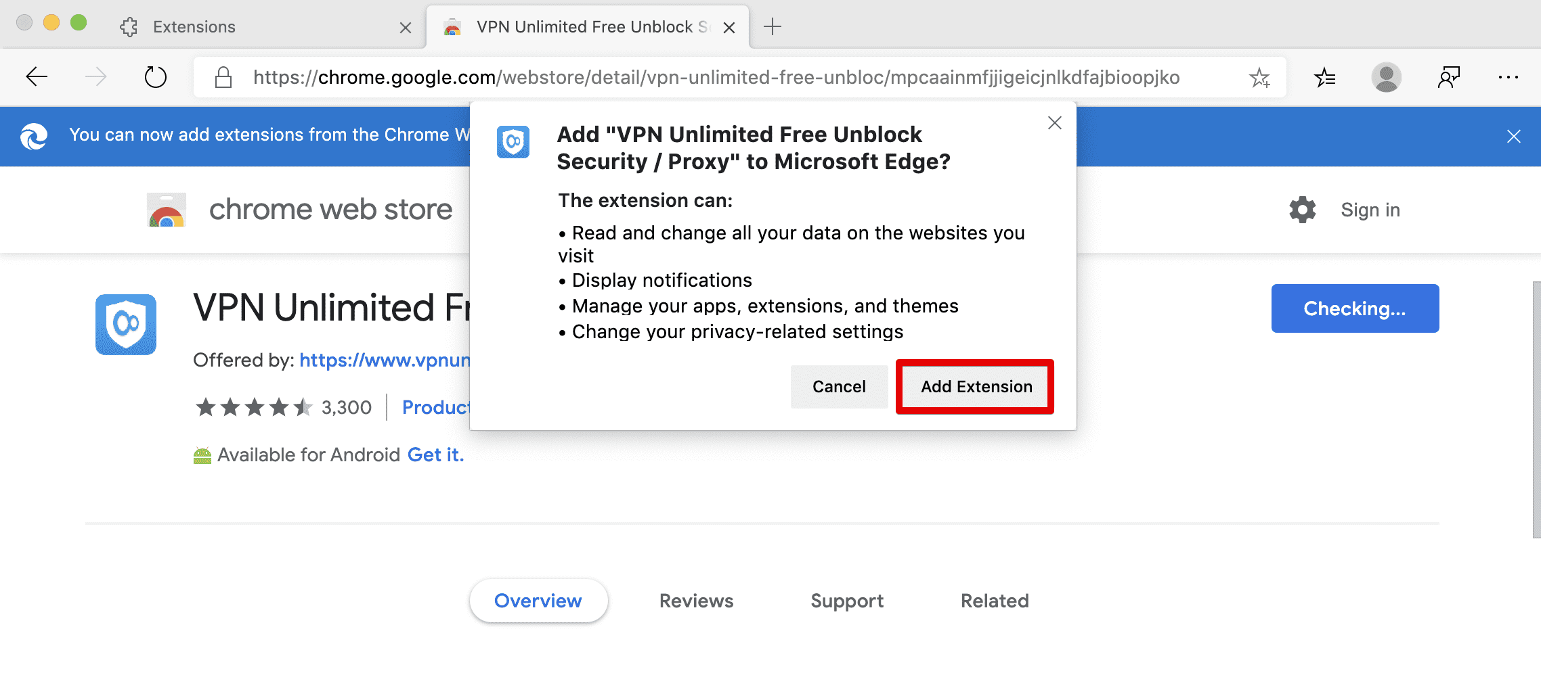Open the Support tab

tap(846, 601)
